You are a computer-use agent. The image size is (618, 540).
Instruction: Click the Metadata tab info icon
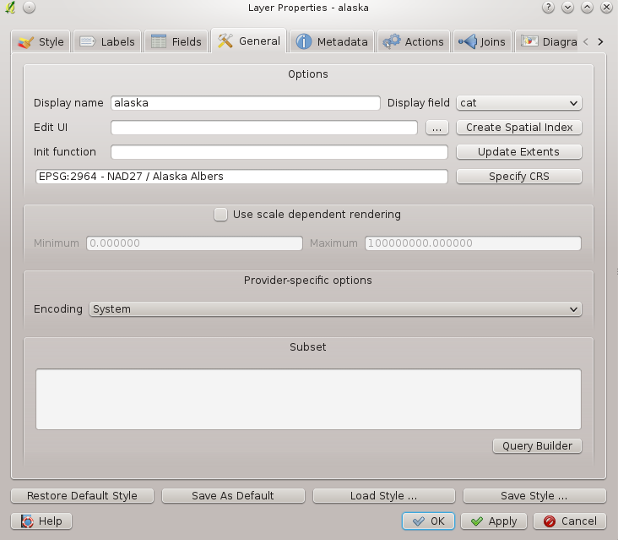(x=304, y=41)
